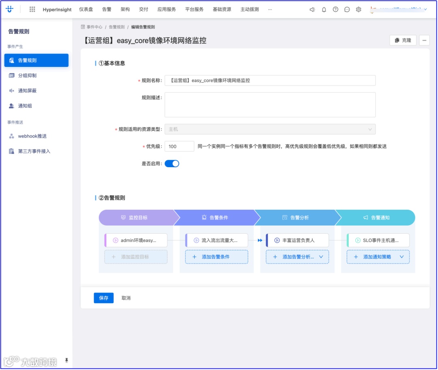This screenshot has height=370, width=438.
Task: Click the double arrow between condition and analysis
Action: (x=260, y=240)
